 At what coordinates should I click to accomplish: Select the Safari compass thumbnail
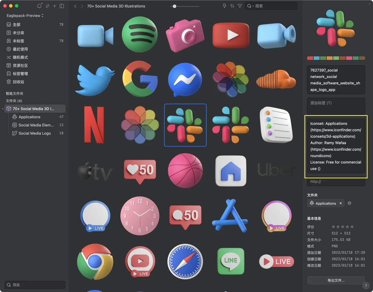(x=185, y=262)
